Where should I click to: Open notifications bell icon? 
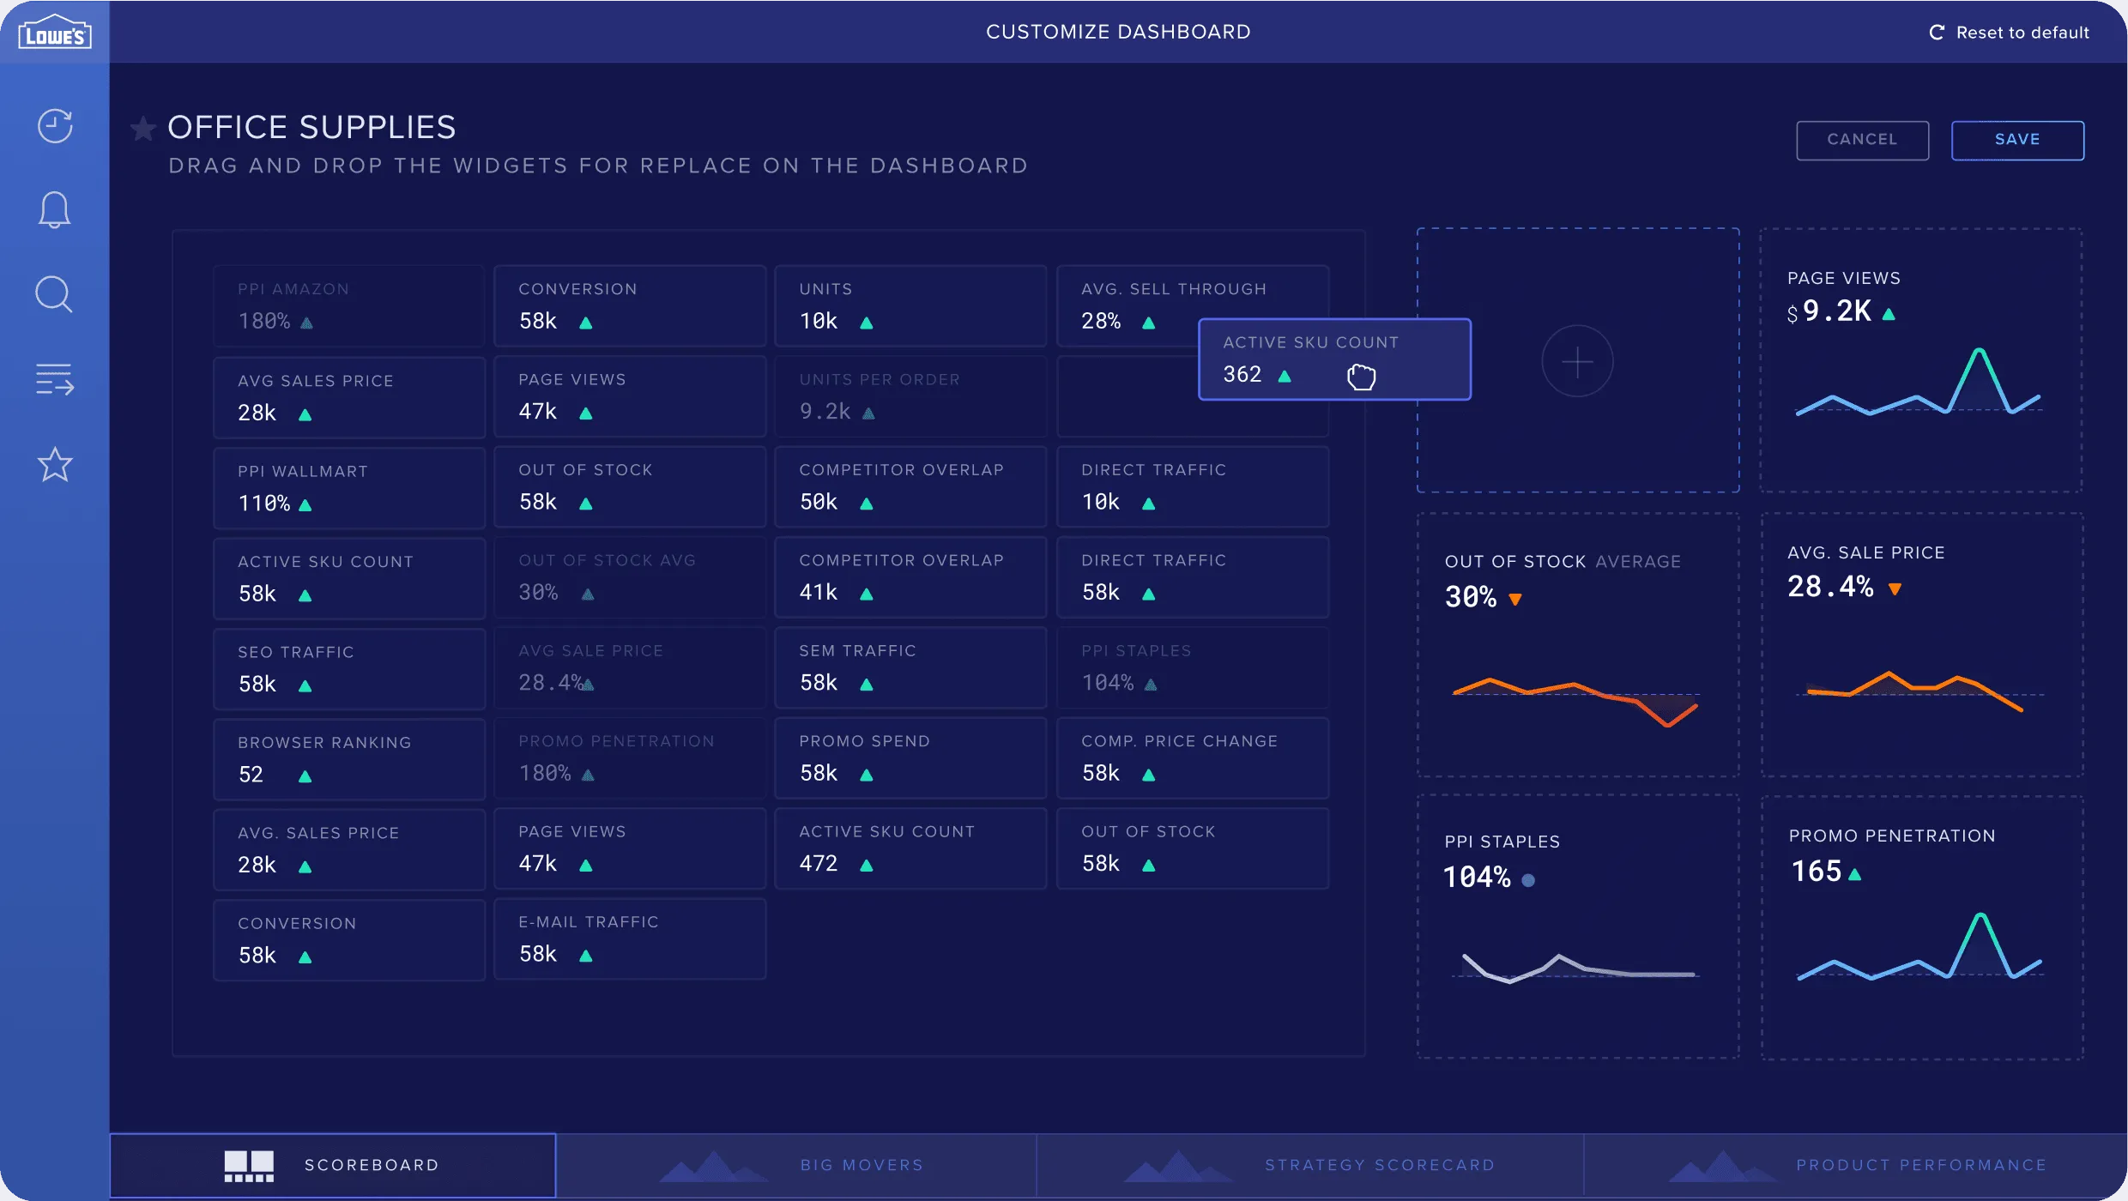click(55, 209)
